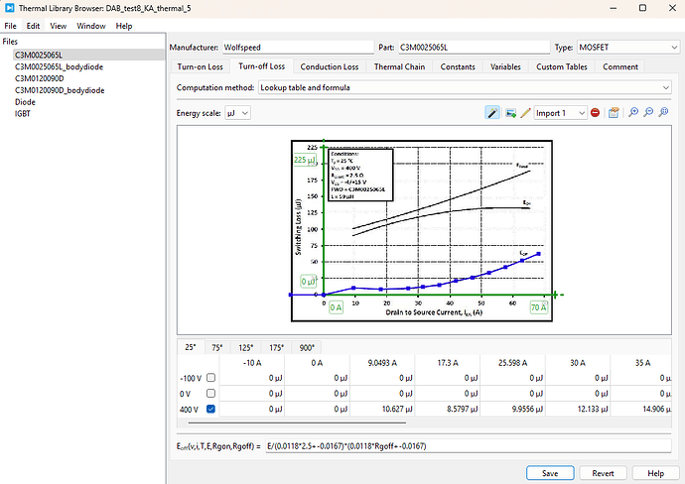Image resolution: width=685 pixels, height=484 pixels.
Task: Open the Constants tab
Action: [x=458, y=66]
